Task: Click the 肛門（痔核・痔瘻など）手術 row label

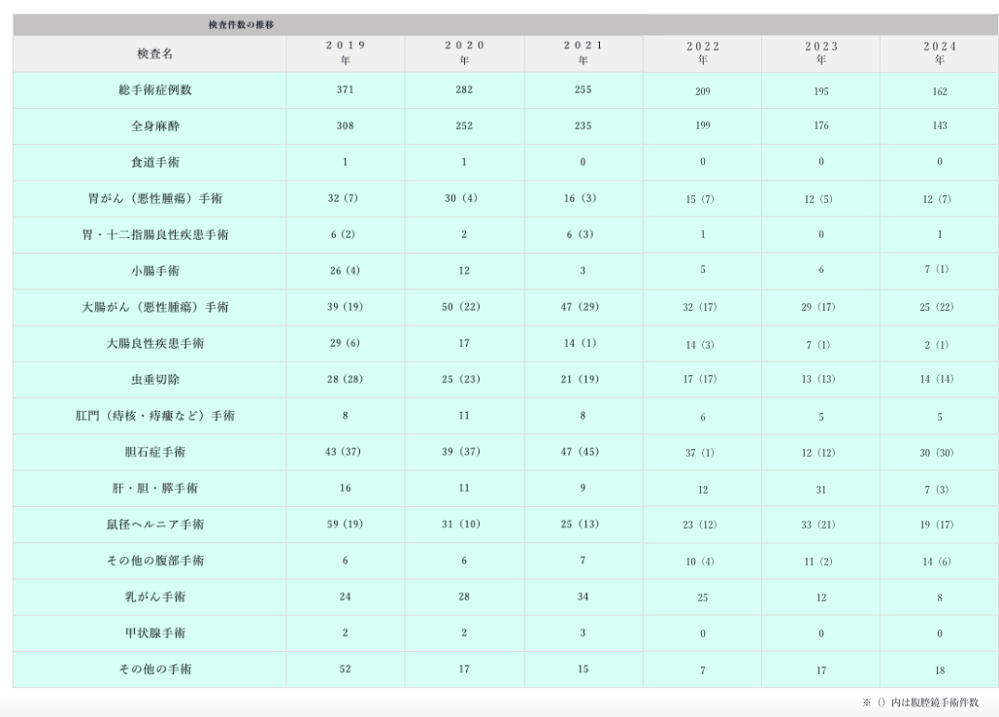Action: click(154, 416)
